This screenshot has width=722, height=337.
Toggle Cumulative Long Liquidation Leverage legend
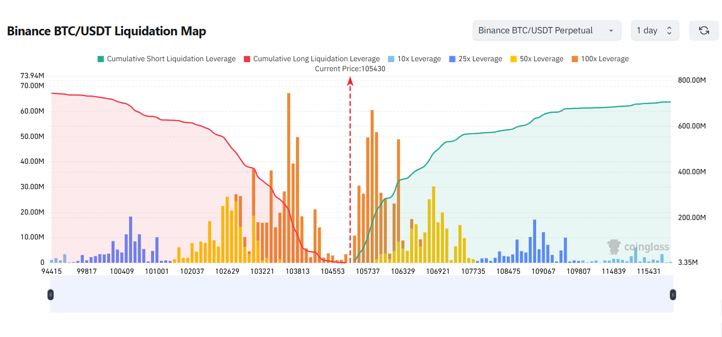(x=311, y=59)
